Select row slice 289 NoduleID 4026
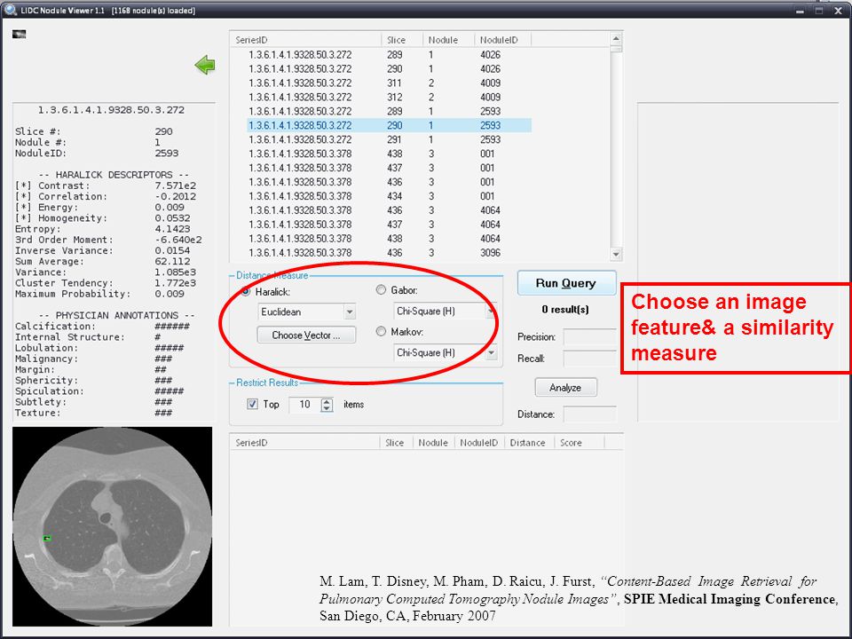The height and width of the screenshot is (639, 852). point(389,55)
